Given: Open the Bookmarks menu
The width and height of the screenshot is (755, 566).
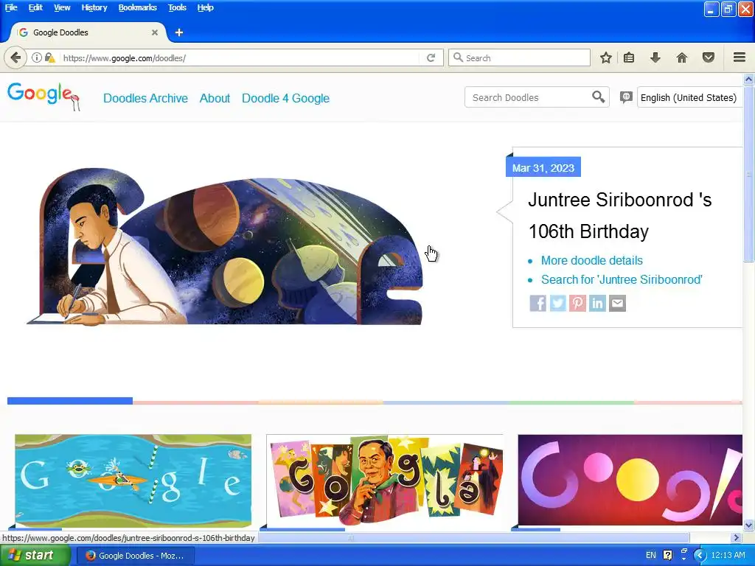Looking at the screenshot, I should tap(138, 7).
